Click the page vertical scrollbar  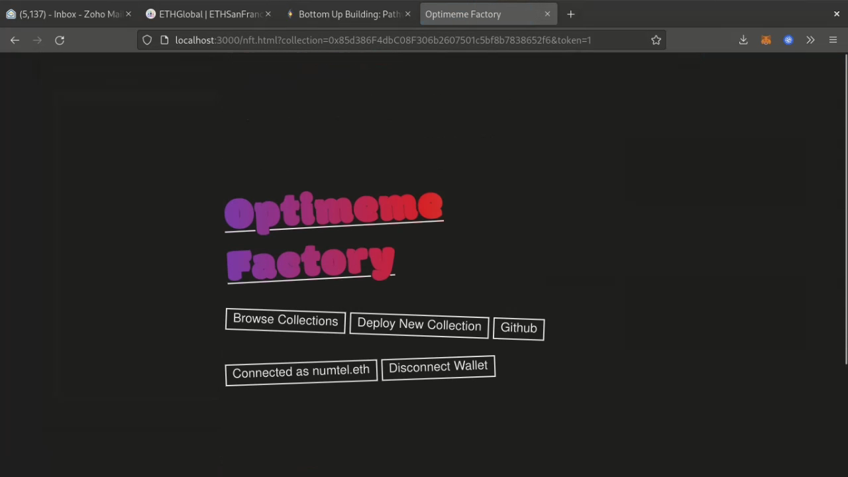click(x=845, y=209)
